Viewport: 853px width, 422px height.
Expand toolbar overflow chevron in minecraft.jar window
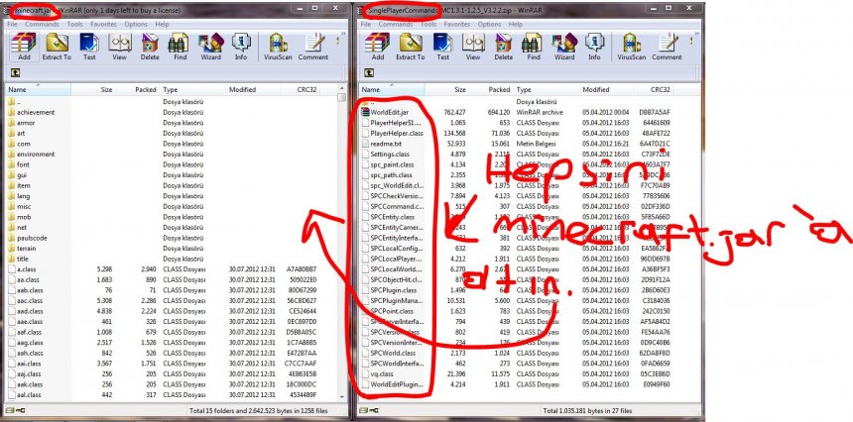coord(343,34)
